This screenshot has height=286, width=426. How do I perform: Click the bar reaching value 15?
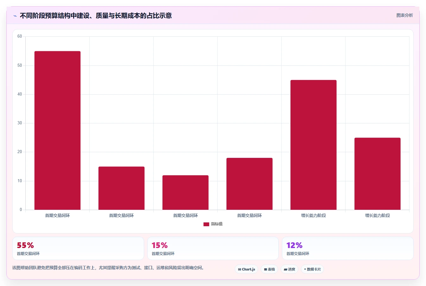[121, 188]
